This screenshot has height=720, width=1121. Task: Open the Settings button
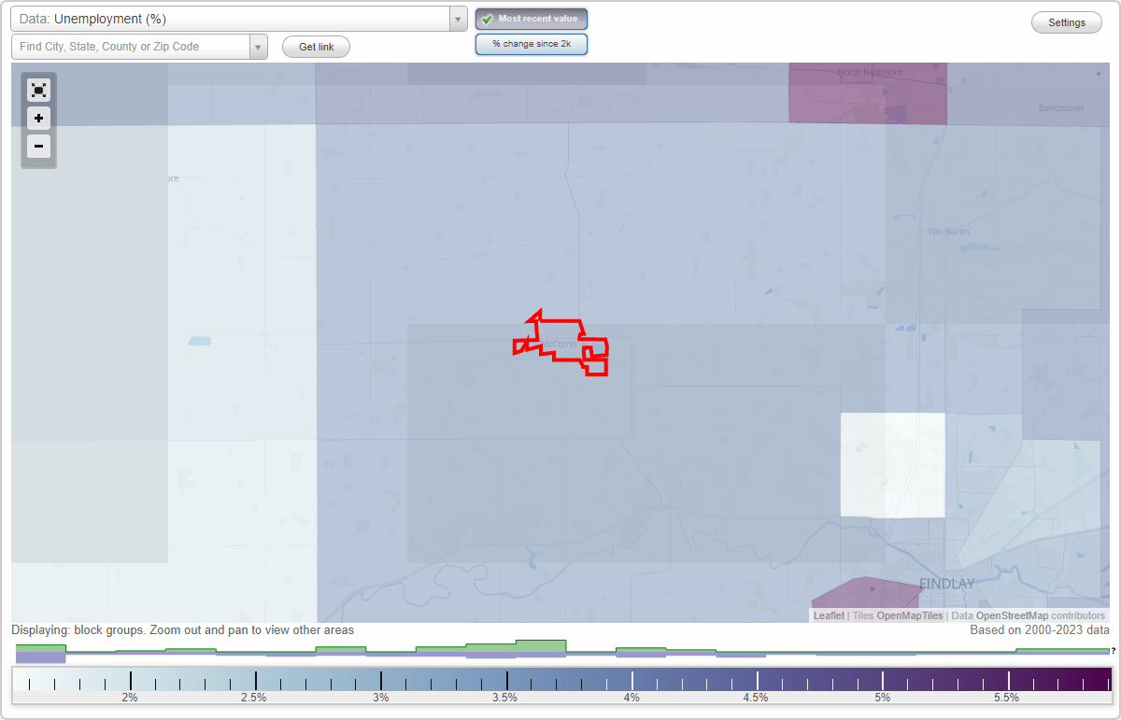pyautogui.click(x=1067, y=23)
